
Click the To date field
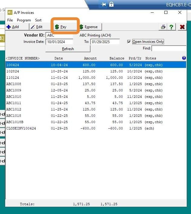tap(105, 42)
